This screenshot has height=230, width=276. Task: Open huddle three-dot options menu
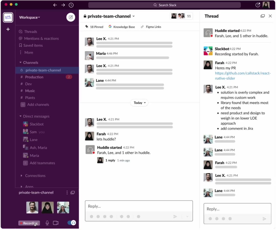click(x=67, y=192)
